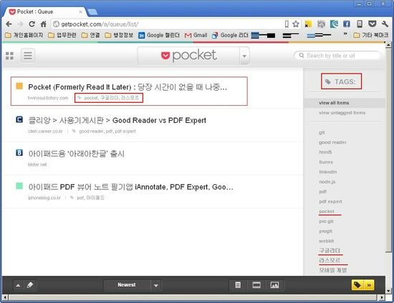Bookmark this page with star icon
Image resolution: width=394 pixels, height=303 pixels.
[x=296, y=24]
